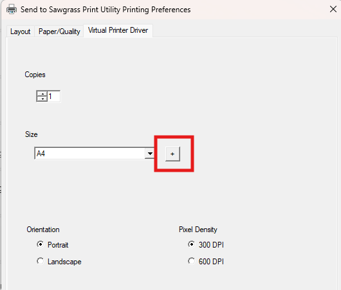The height and width of the screenshot is (290, 341).
Task: Click the dialog title bar text
Action: (x=106, y=10)
